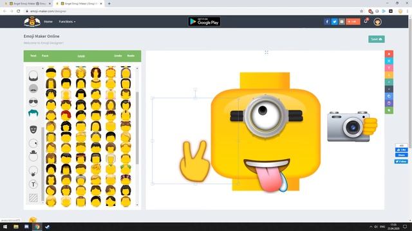Image resolution: width=412 pixels, height=231 pixels.
Task: Click the category list scrollbar thumb
Action: (x=42, y=164)
